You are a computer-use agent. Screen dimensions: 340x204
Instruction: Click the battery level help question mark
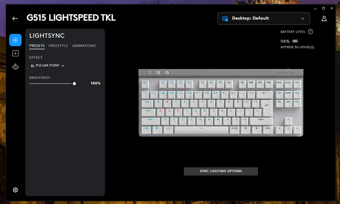pyautogui.click(x=310, y=31)
